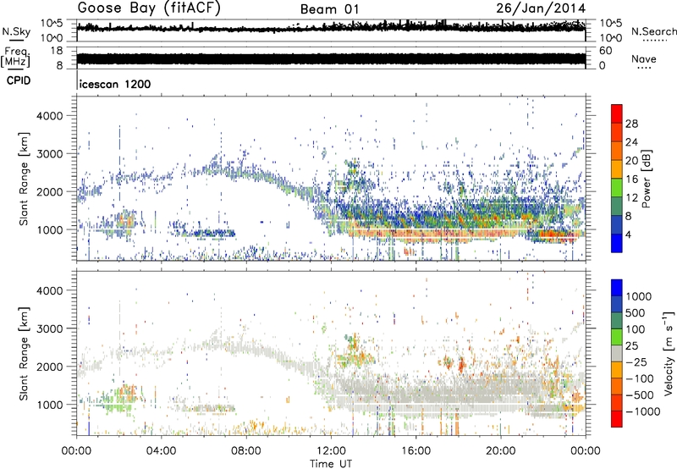Click the "24" tick on power scale
The height and width of the screenshot is (469, 677).
(x=631, y=142)
